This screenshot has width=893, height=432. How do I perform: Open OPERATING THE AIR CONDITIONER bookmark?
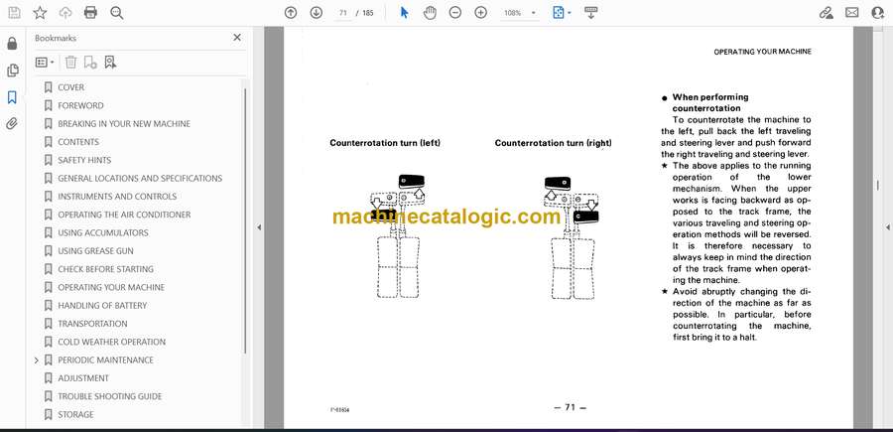[x=124, y=215]
